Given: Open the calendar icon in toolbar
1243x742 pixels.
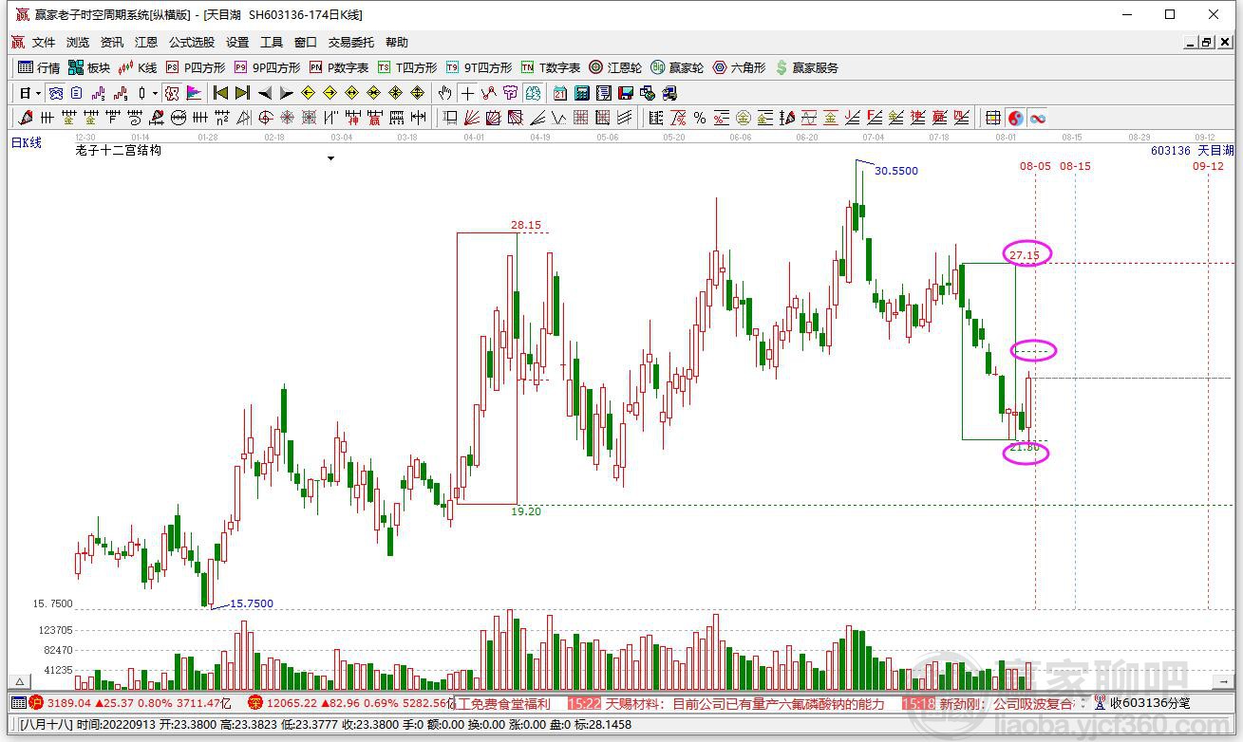Looking at the screenshot, I should click(x=560, y=93).
